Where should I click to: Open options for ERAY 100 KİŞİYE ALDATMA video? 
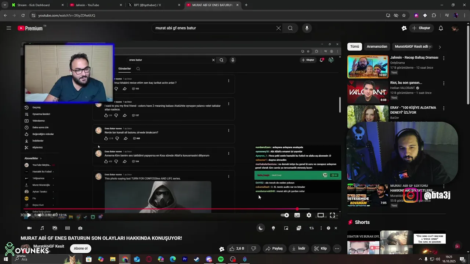(x=444, y=108)
